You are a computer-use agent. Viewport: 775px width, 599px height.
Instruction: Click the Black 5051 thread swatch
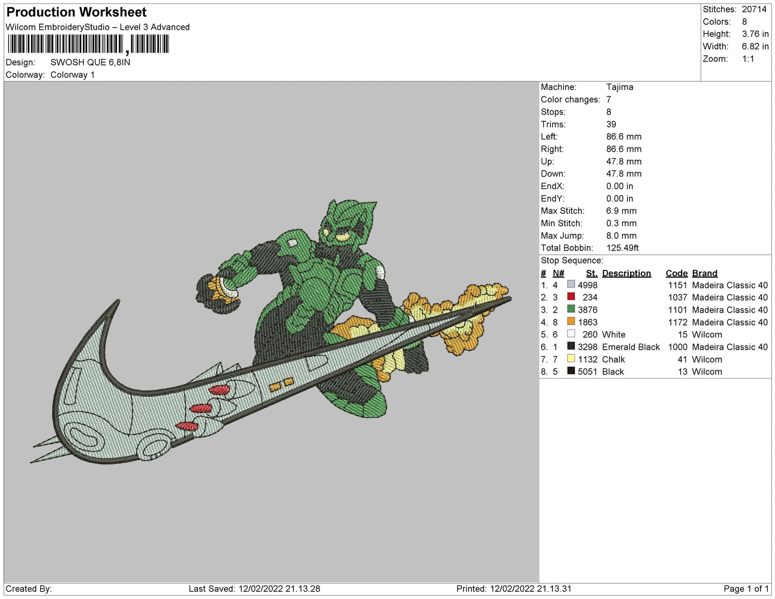pyautogui.click(x=571, y=371)
